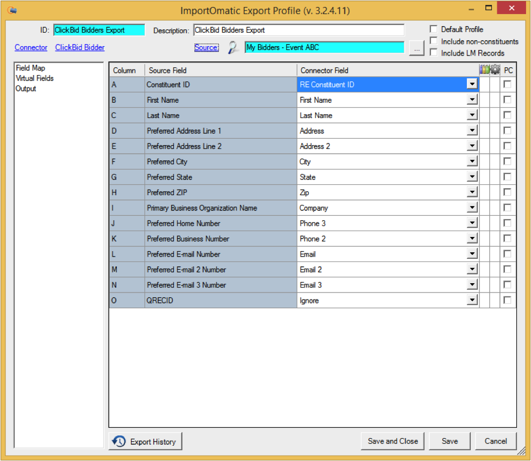Open Virtual Fields section
Screen dimensions: 531x461
35,78
